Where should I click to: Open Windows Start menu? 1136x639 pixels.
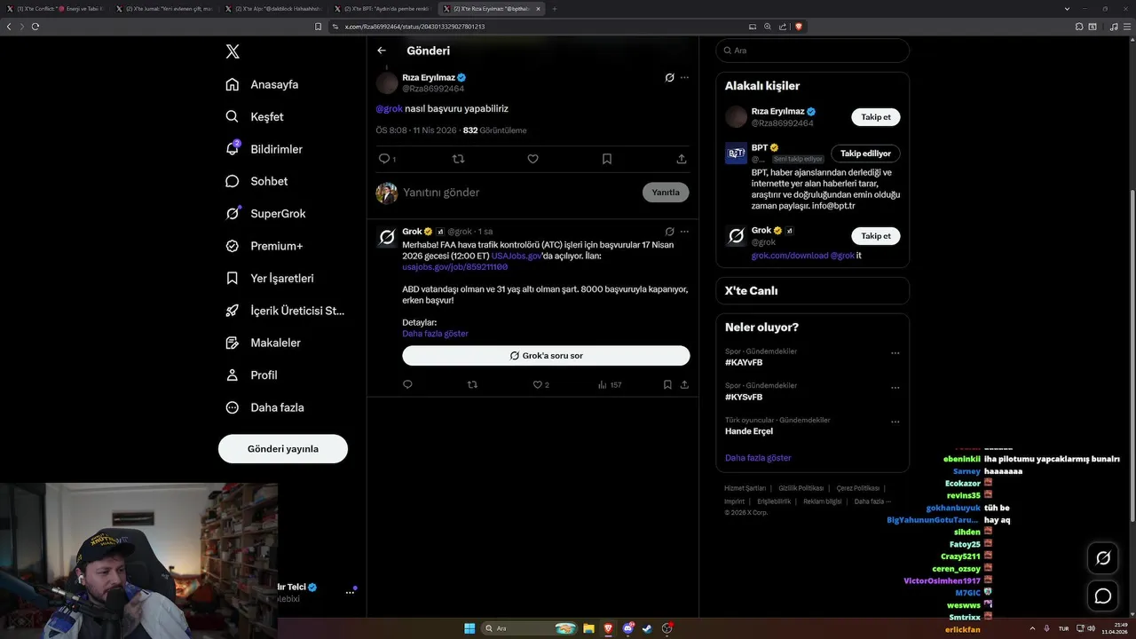click(x=469, y=628)
